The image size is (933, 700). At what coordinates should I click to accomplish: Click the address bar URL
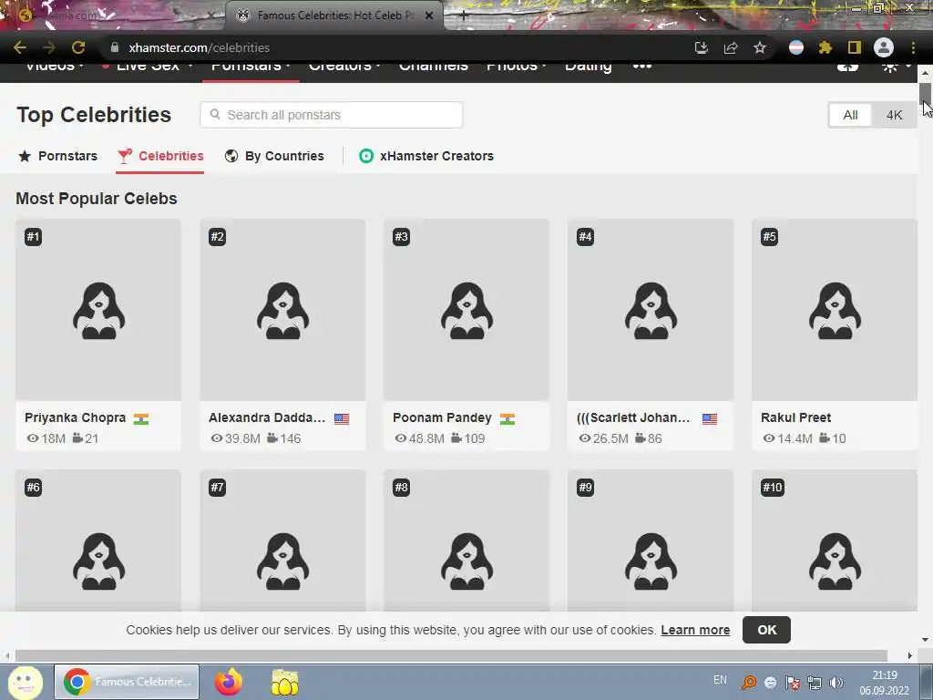coord(199,47)
